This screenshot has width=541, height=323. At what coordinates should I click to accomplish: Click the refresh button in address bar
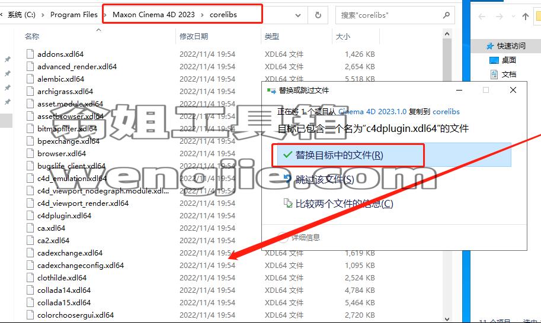(x=318, y=15)
